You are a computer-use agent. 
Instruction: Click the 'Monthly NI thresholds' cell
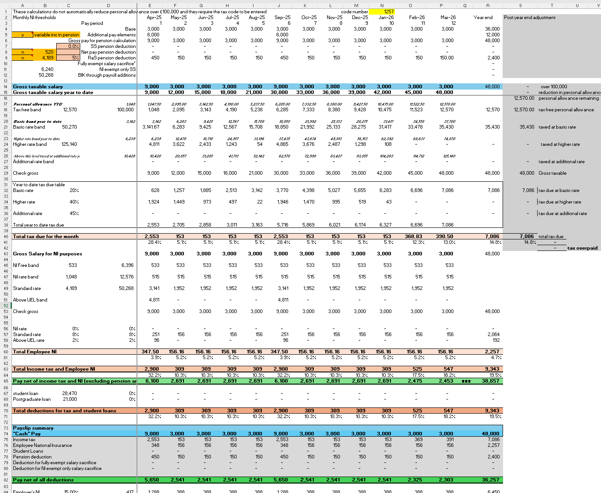click(x=35, y=17)
